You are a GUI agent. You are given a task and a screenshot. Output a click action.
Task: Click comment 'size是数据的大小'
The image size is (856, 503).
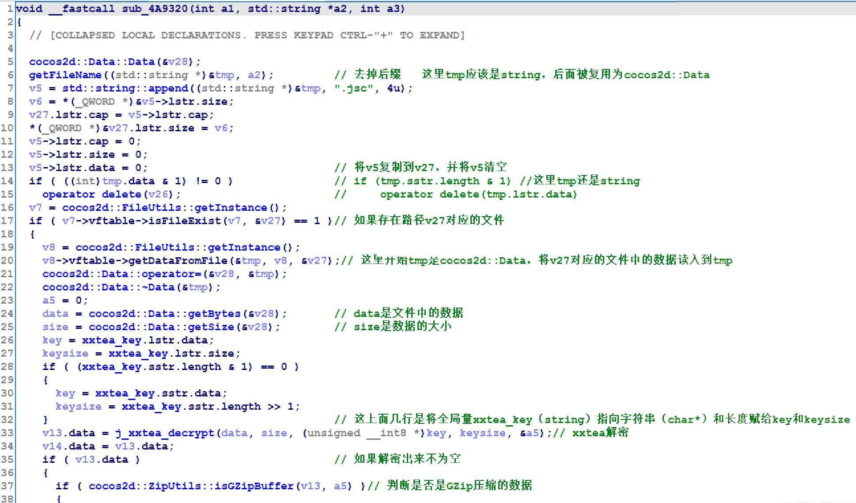402,327
